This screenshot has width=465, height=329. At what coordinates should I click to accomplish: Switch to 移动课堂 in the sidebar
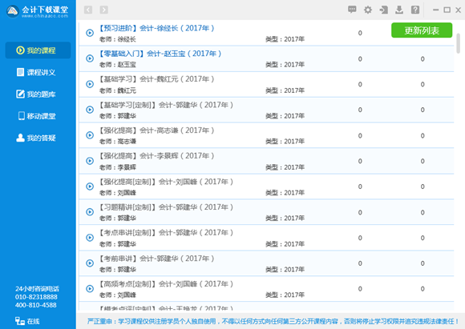click(37, 116)
